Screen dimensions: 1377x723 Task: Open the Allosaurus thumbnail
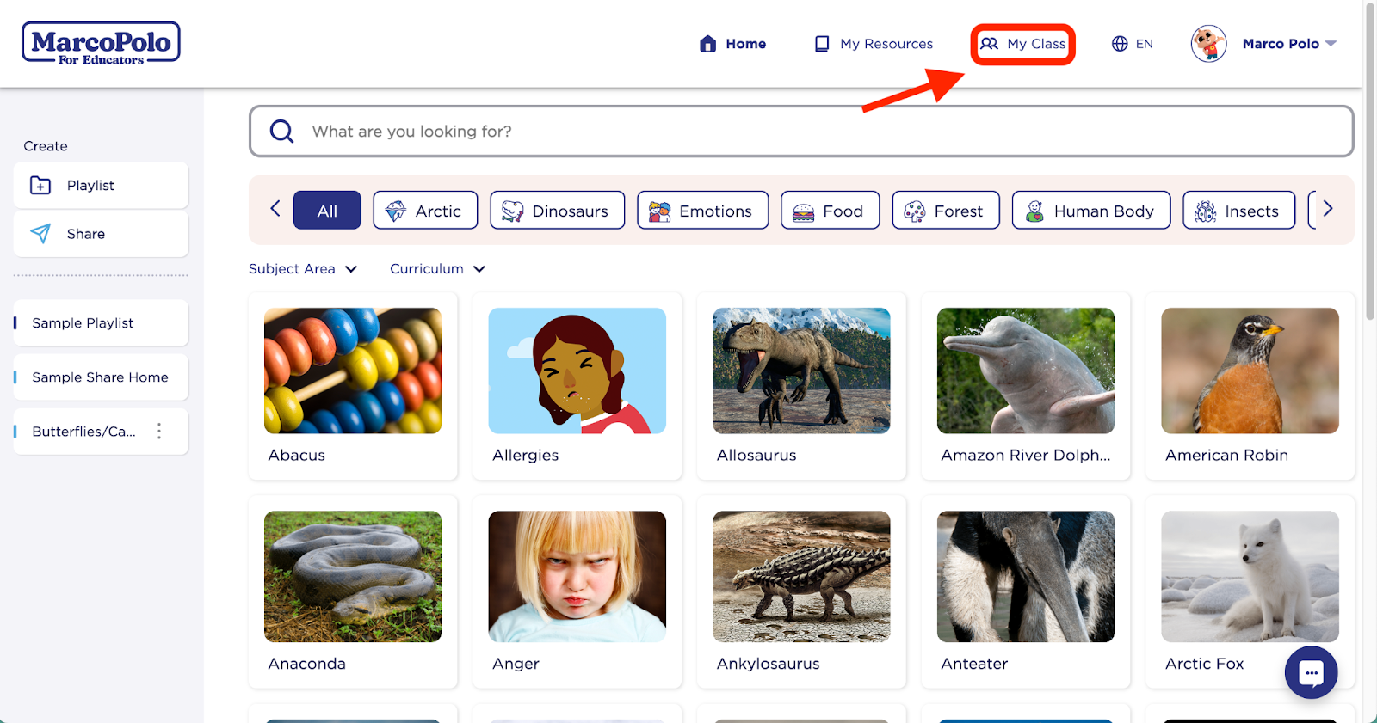[x=801, y=371]
